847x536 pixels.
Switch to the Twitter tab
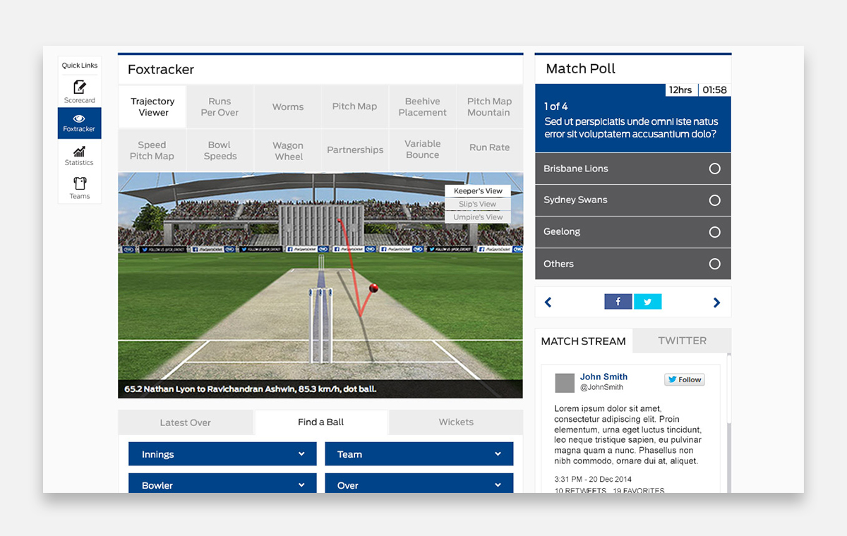pos(682,341)
